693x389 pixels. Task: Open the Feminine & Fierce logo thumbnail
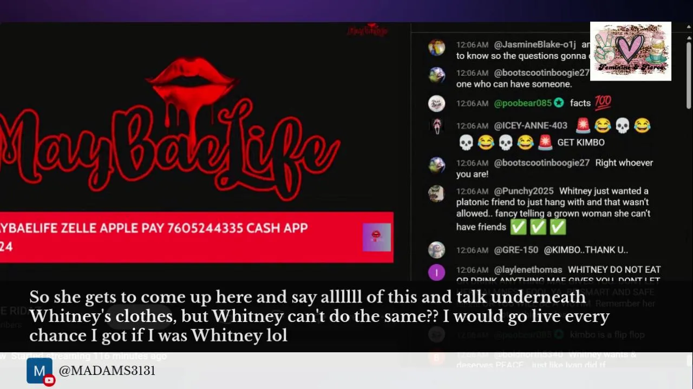coord(631,51)
